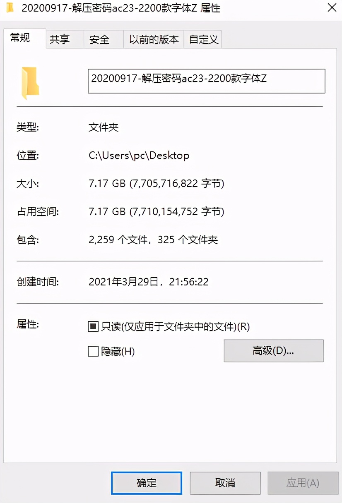Open the 高级(D)... advanced attributes dialog
The width and height of the screenshot is (342, 503).
pos(273,351)
